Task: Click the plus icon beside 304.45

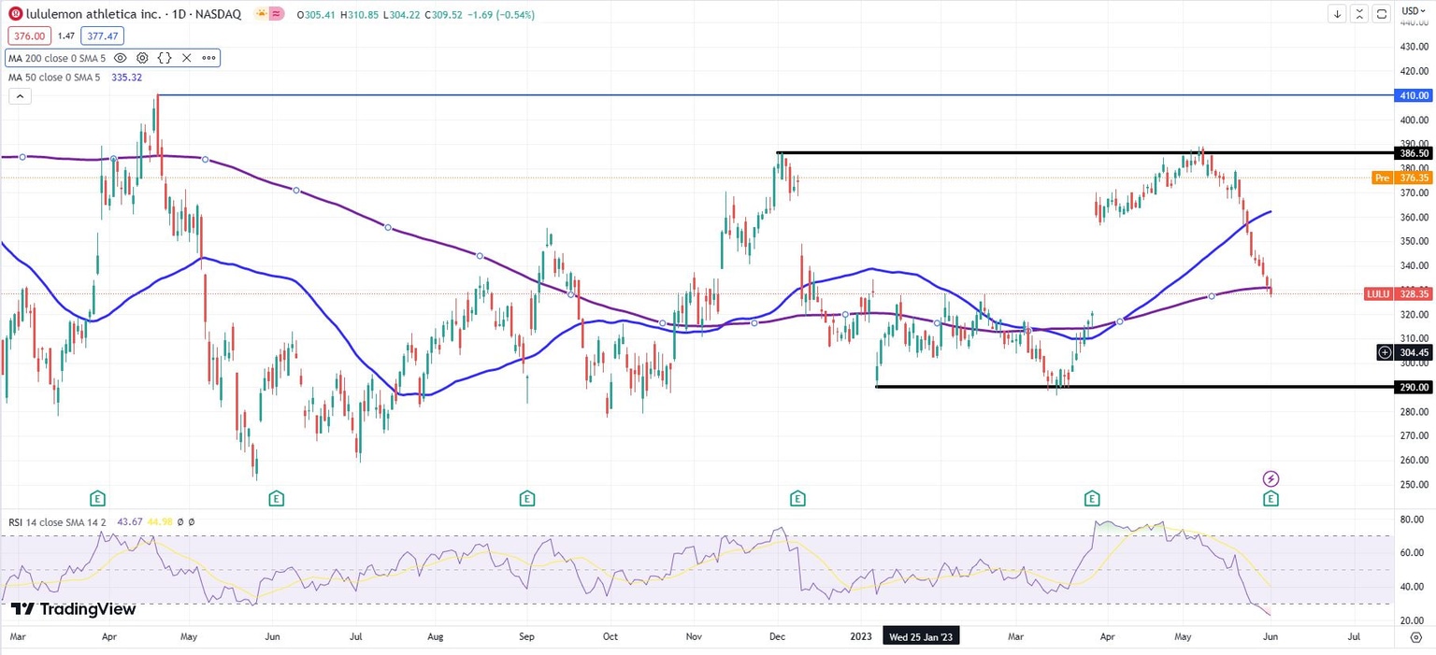Action: [x=1385, y=352]
